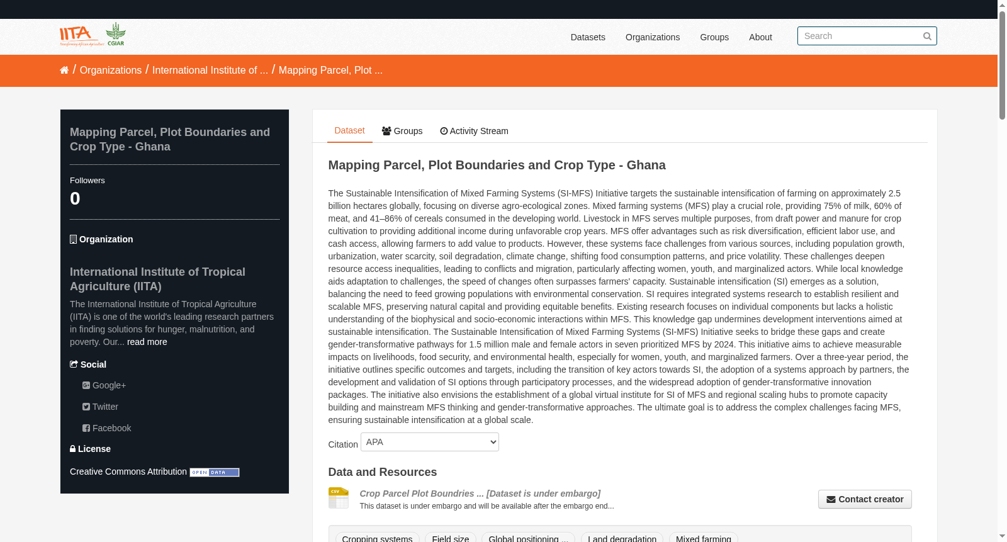Click the search magnifier icon
The height and width of the screenshot is (542, 1007).
coord(927,37)
